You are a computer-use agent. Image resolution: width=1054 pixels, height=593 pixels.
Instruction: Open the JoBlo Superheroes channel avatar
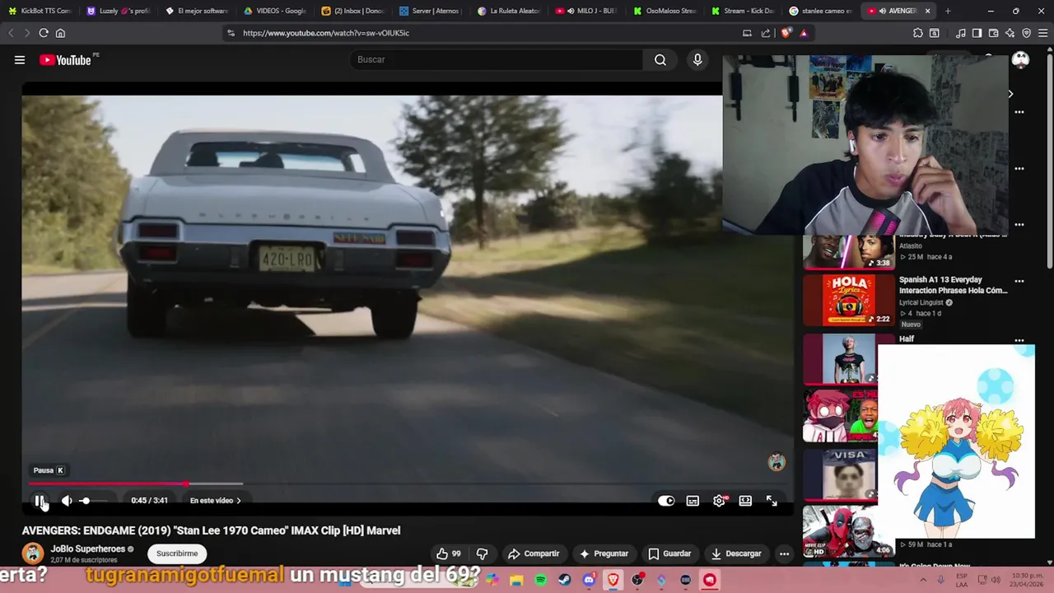(33, 553)
